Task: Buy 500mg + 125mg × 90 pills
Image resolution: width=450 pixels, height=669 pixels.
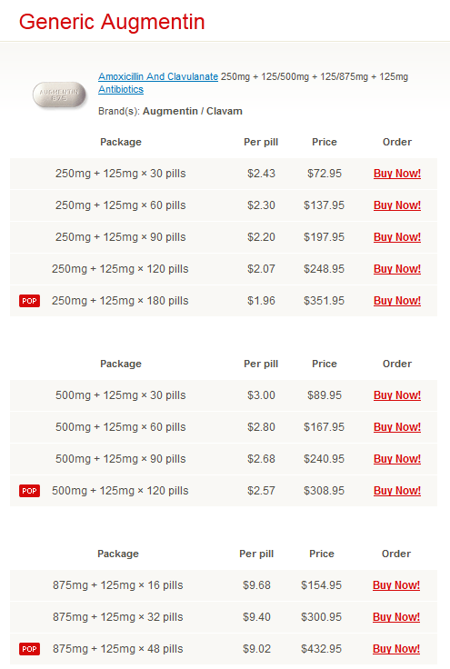Action: pos(397,459)
